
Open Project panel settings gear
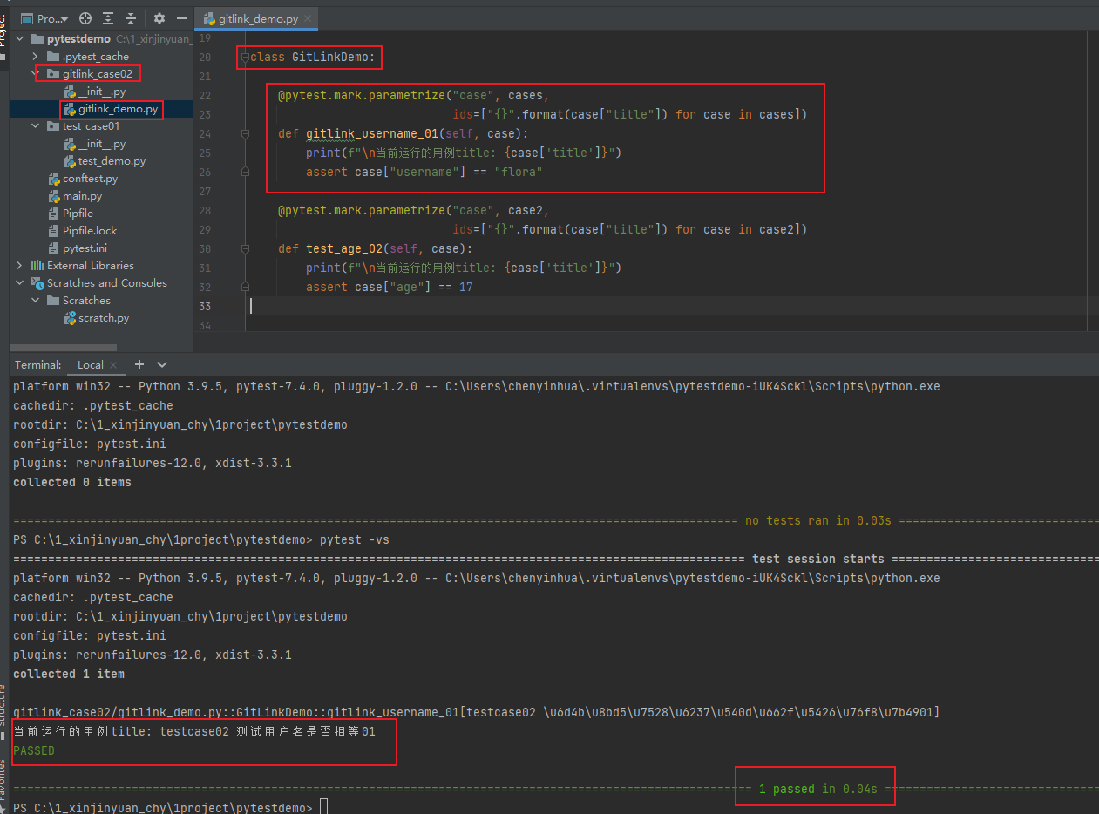(159, 18)
